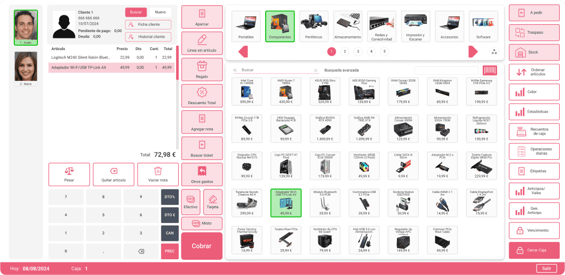Image resolution: width=565 pixels, height=275 pixels.
Task: Click the Pesar scale button
Action: pyautogui.click(x=69, y=175)
